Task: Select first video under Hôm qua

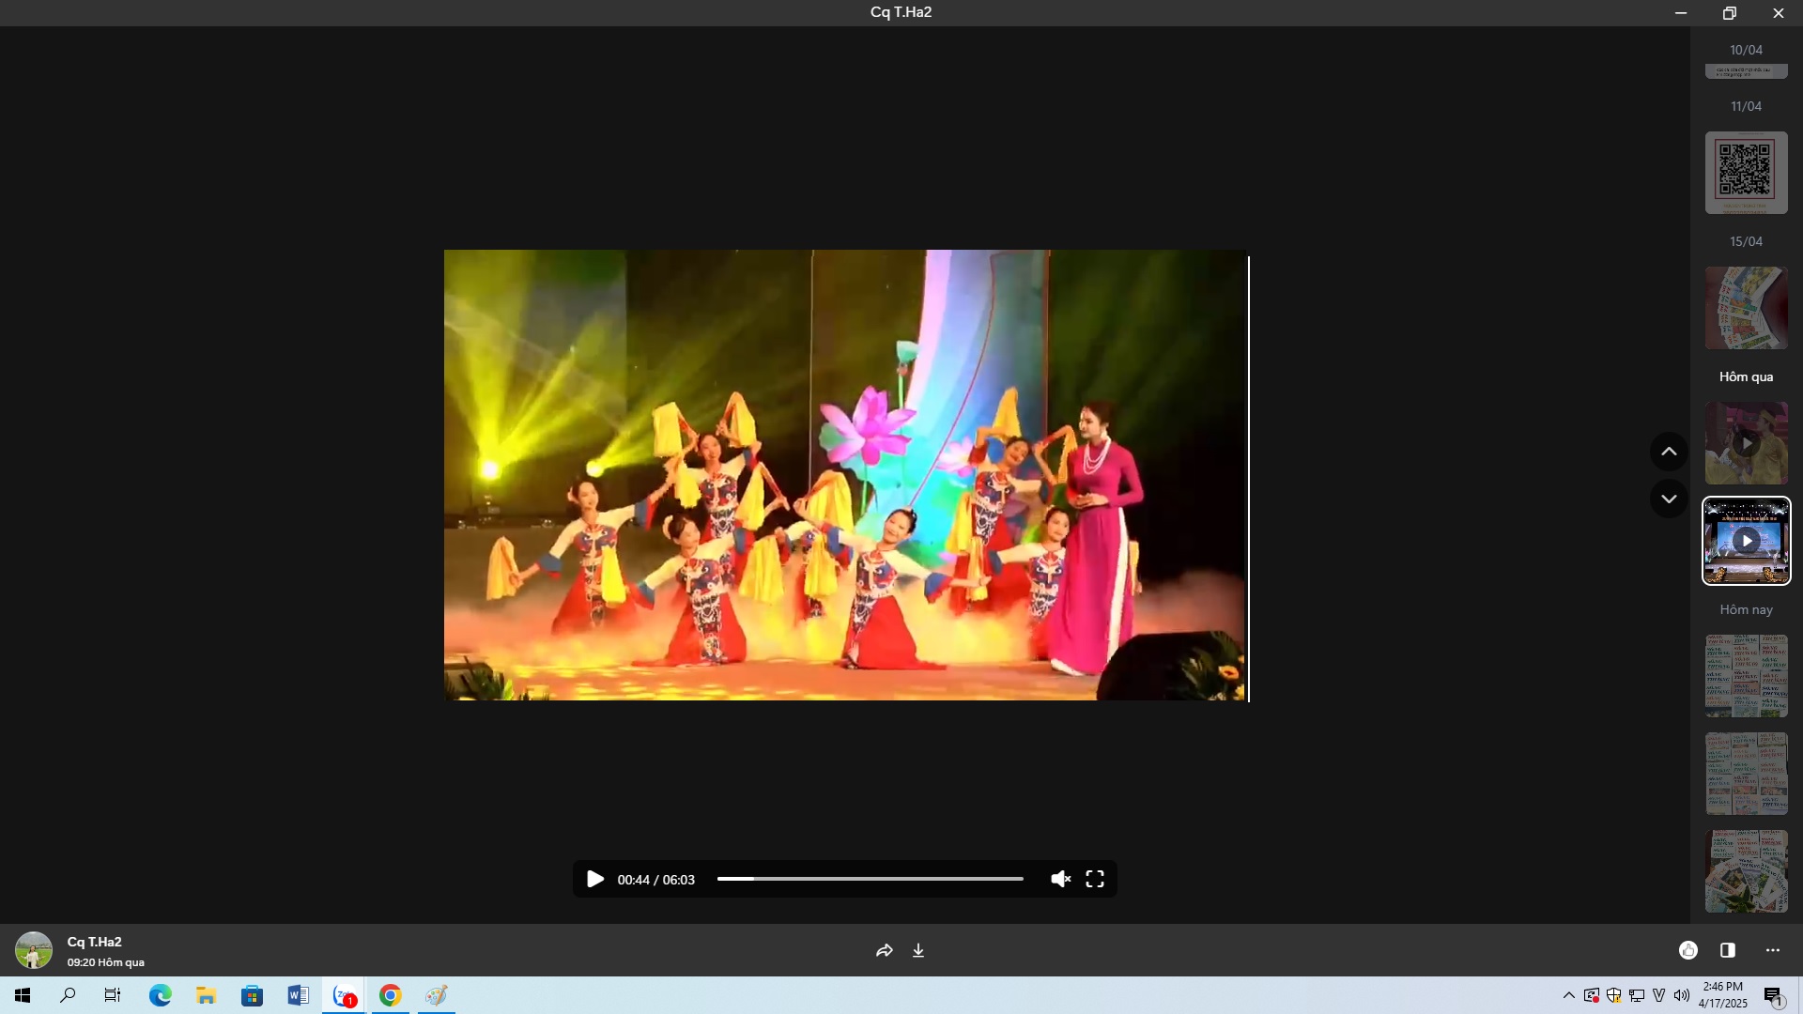Action: pyautogui.click(x=1746, y=443)
